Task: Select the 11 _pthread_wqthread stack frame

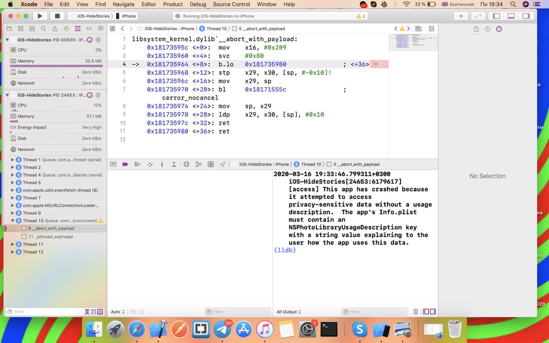Action: (55, 237)
